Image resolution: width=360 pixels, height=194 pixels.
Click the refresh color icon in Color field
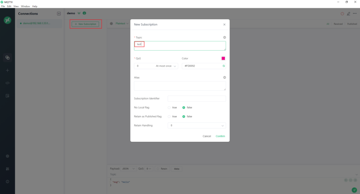tap(224, 66)
